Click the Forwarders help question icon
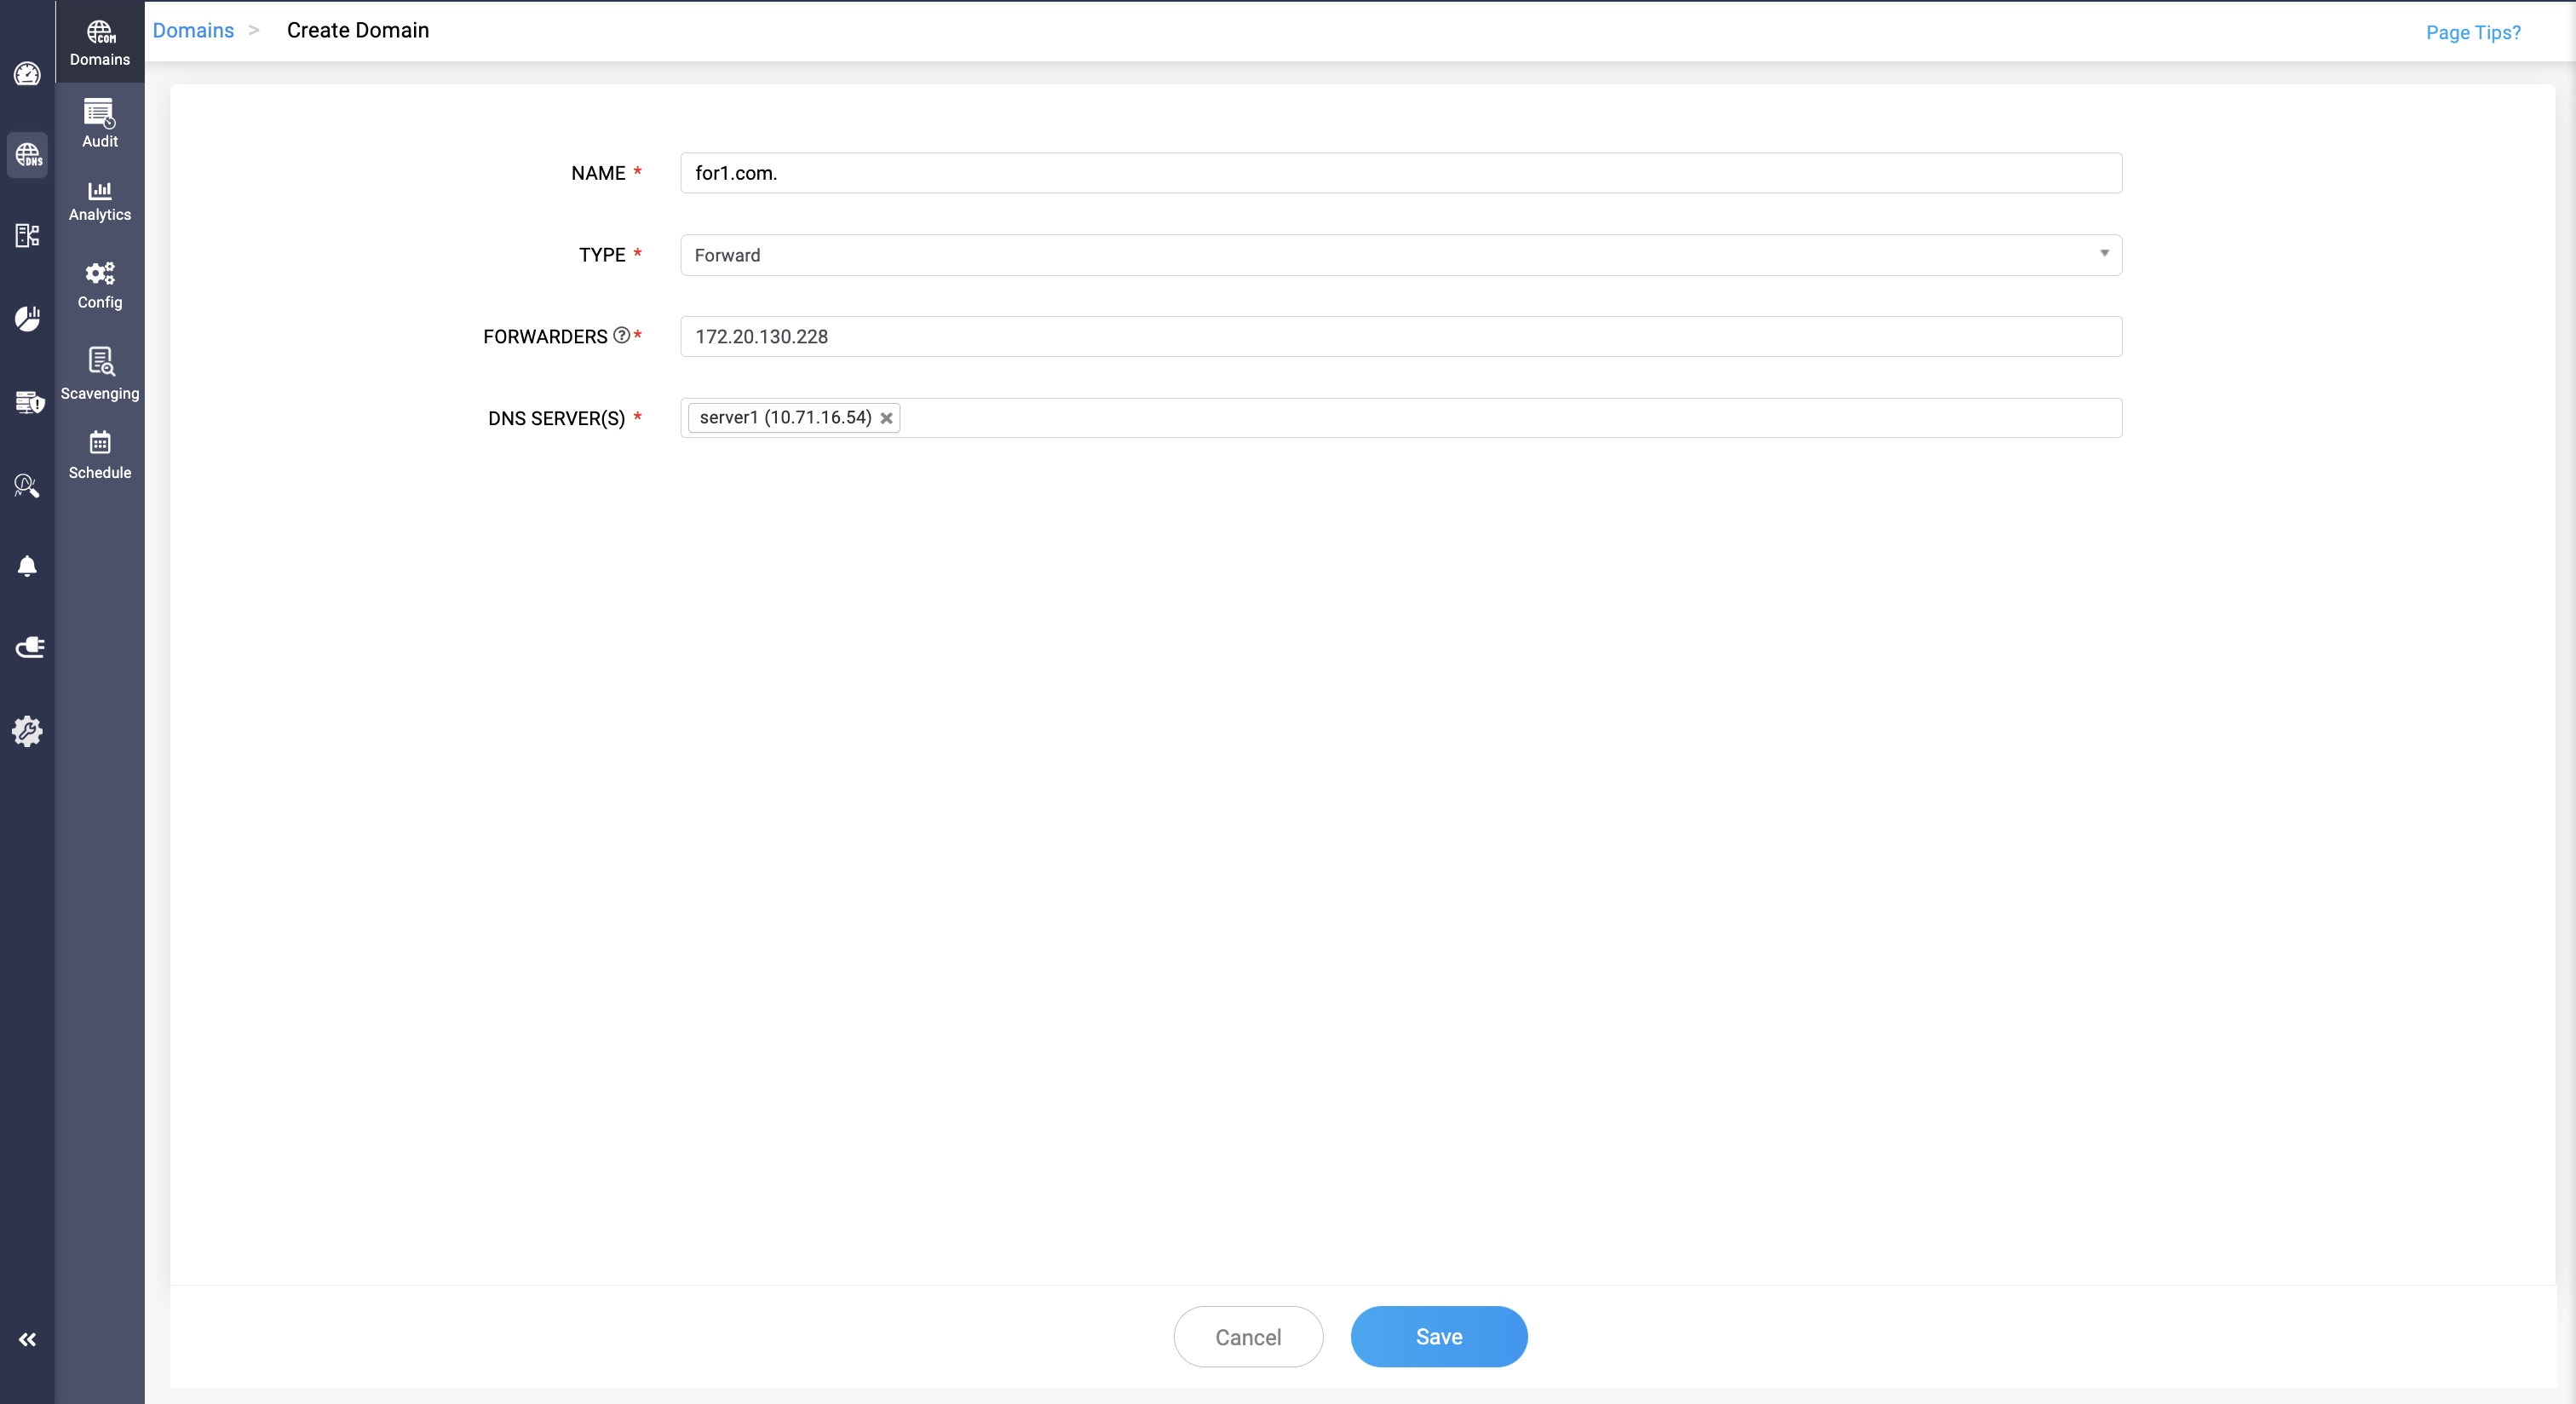 [x=621, y=335]
